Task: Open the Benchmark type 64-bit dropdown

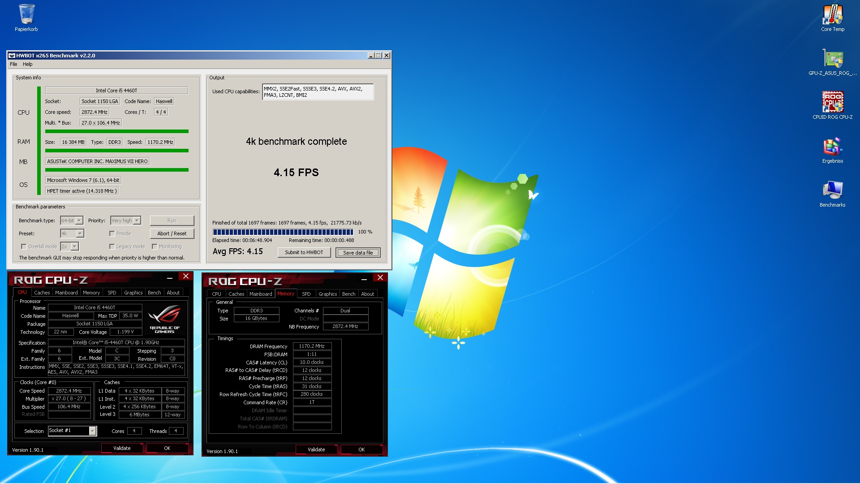Action: (x=72, y=220)
